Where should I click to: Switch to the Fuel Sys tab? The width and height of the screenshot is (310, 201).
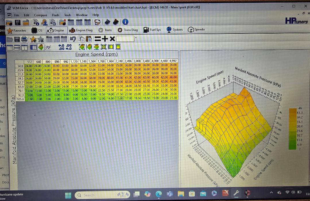tap(152, 30)
